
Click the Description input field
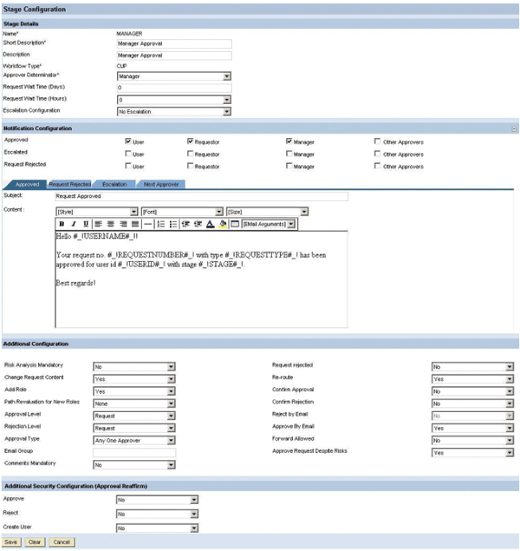coord(174,56)
